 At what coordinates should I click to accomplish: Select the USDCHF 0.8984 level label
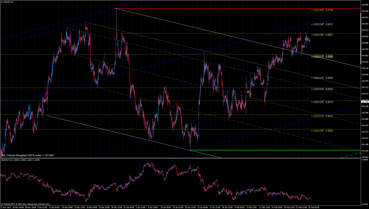323,89
